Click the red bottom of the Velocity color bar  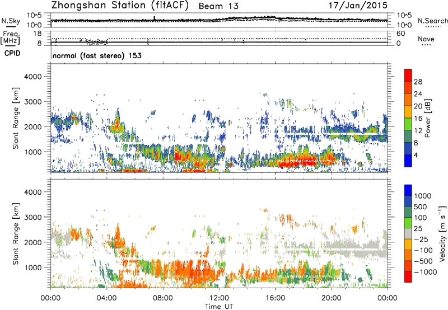[408, 277]
